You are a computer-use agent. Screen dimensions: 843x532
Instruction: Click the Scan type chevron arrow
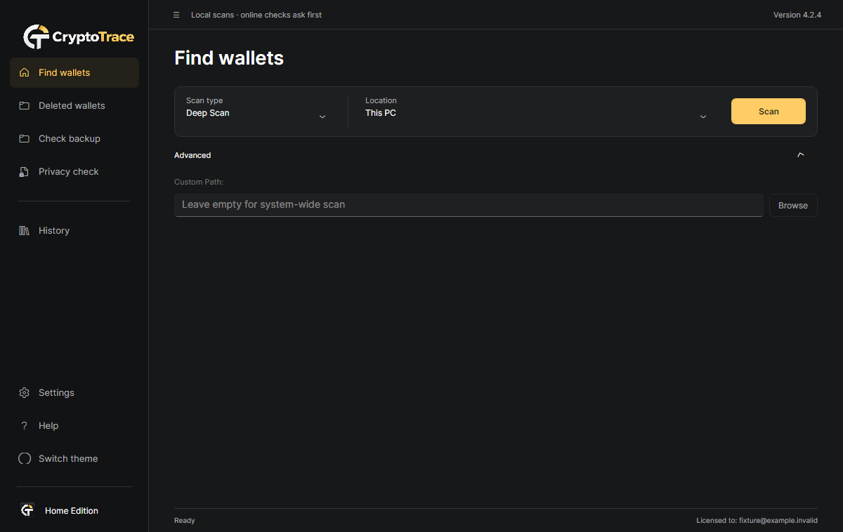(322, 117)
